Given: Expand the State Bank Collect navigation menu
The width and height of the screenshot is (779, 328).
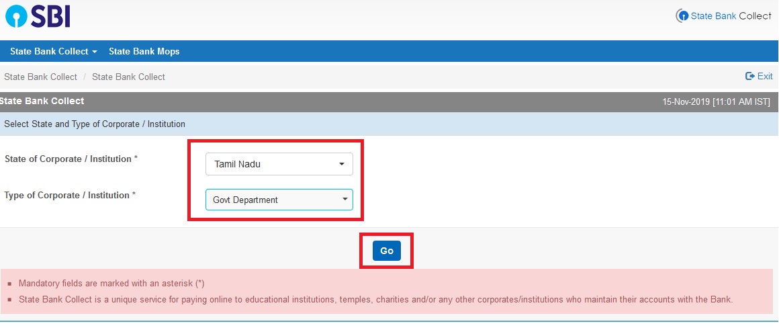Looking at the screenshot, I should pos(54,51).
